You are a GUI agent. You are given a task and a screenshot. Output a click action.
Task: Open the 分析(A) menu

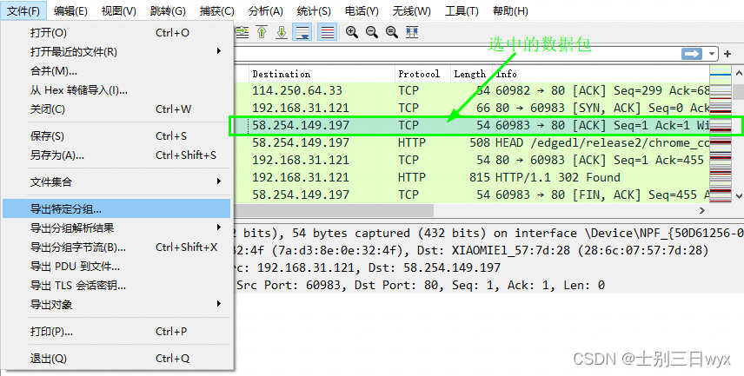[266, 11]
